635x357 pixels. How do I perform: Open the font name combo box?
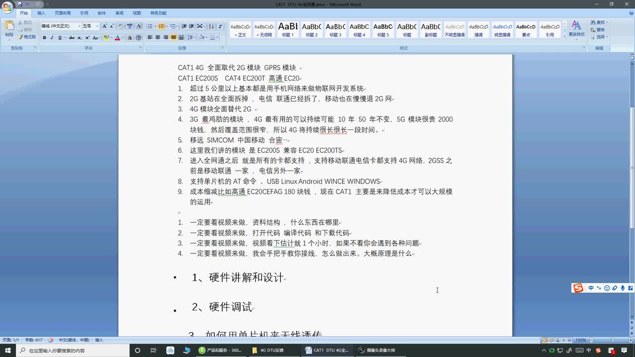pos(61,26)
